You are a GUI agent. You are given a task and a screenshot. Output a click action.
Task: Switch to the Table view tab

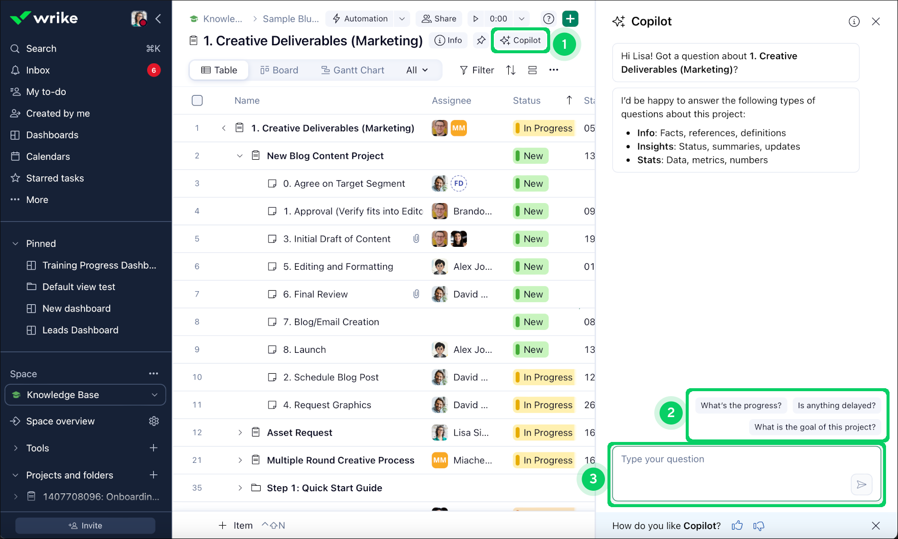219,70
